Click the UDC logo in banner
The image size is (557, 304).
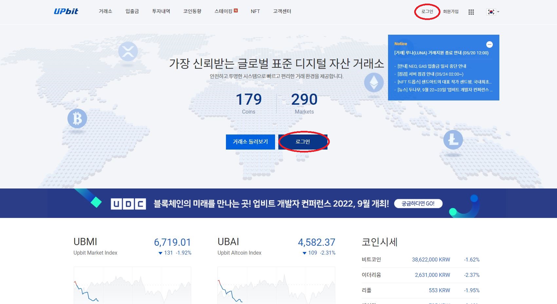128,204
